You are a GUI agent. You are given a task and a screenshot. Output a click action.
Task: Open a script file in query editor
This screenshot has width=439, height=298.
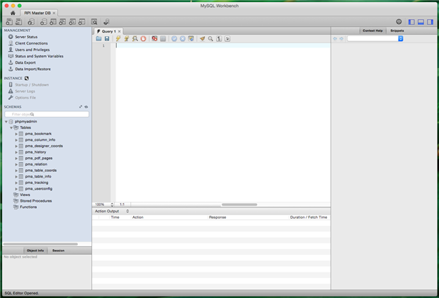[x=98, y=39]
